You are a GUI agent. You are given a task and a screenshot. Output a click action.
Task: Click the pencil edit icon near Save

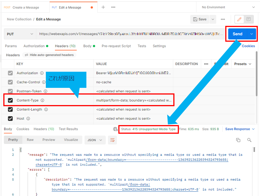pyautogui.click(x=239, y=19)
